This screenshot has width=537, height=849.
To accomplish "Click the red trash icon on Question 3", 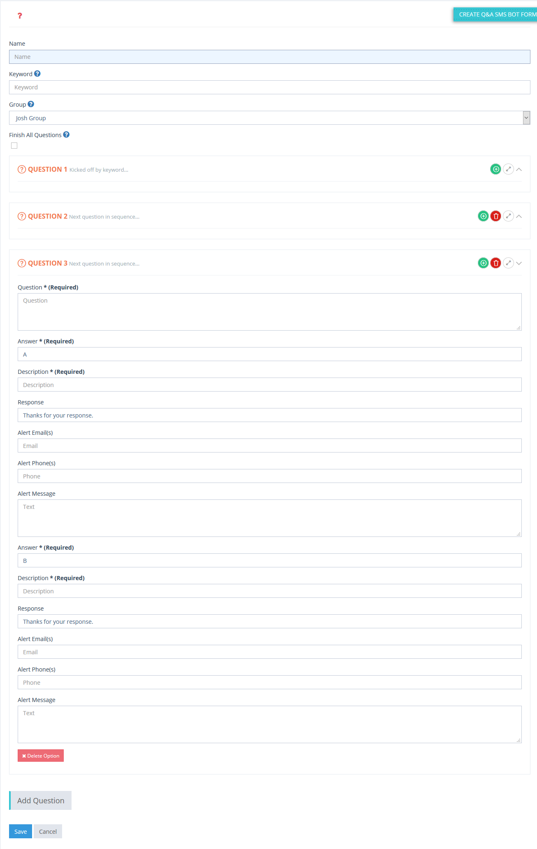I will tap(496, 263).
